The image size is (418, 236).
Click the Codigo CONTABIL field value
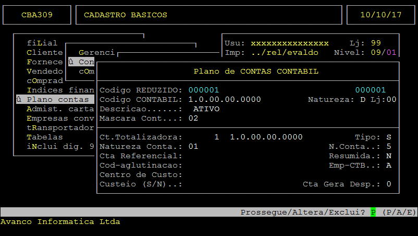[225, 99]
